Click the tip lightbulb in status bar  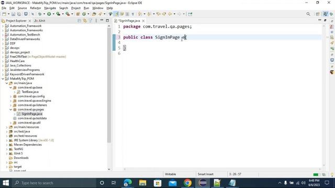tap(332, 174)
